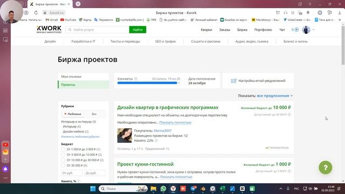Click the browser downloads icon
345x194 pixels.
click(340, 13)
